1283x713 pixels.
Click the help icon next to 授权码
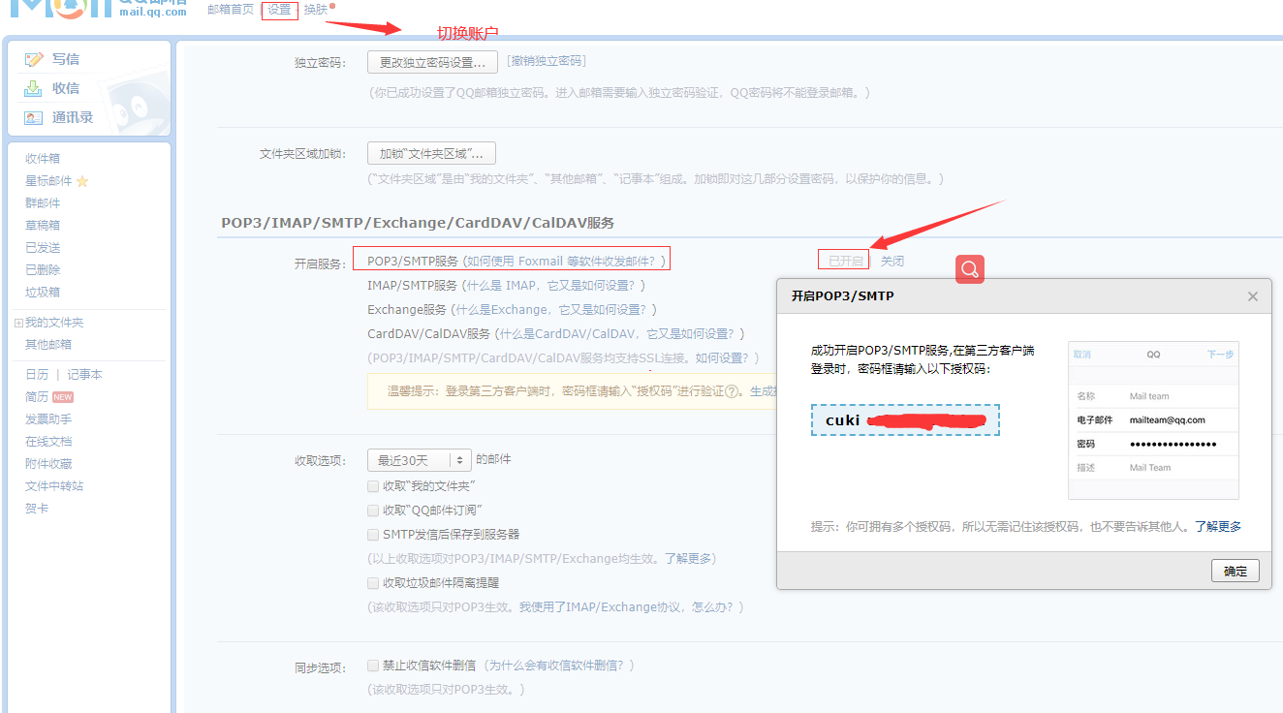[733, 391]
